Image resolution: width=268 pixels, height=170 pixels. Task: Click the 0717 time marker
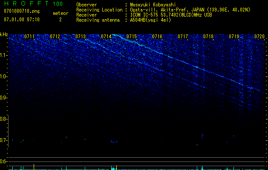(x=183, y=37)
